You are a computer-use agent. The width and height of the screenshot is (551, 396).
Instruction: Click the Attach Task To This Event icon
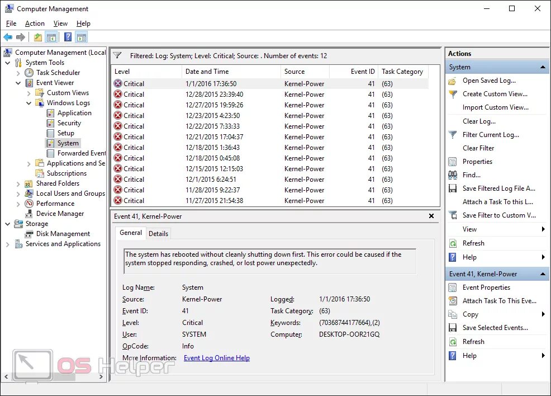(x=453, y=301)
